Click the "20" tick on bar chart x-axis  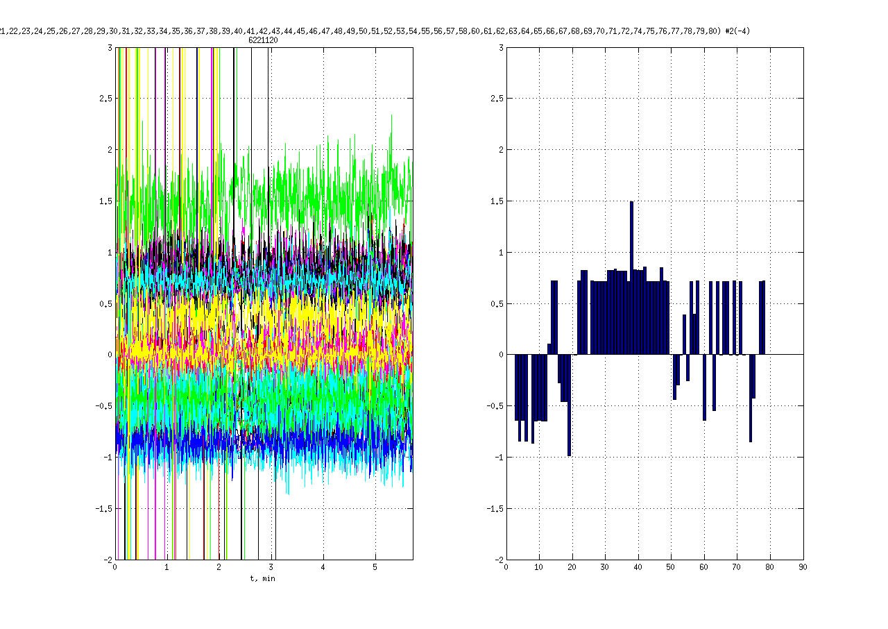[572, 567]
